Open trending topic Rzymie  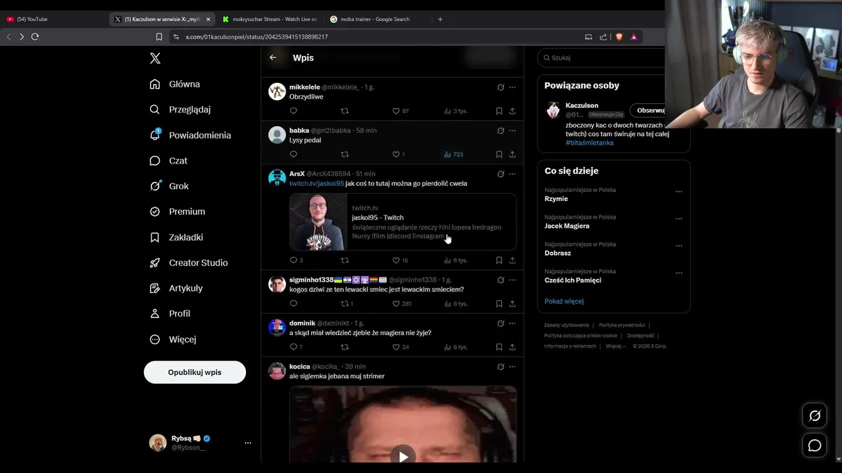pyautogui.click(x=556, y=198)
